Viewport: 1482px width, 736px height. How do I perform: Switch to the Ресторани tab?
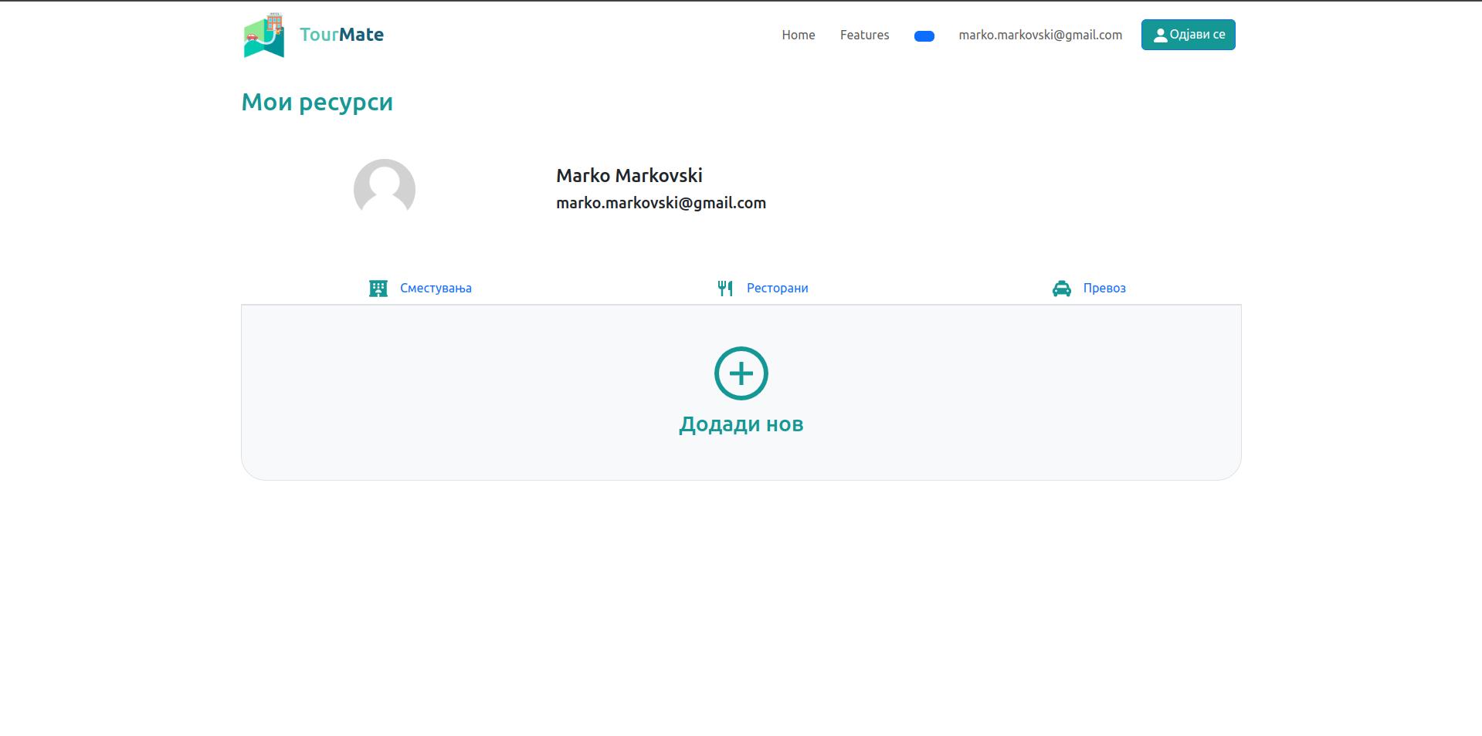[777, 288]
